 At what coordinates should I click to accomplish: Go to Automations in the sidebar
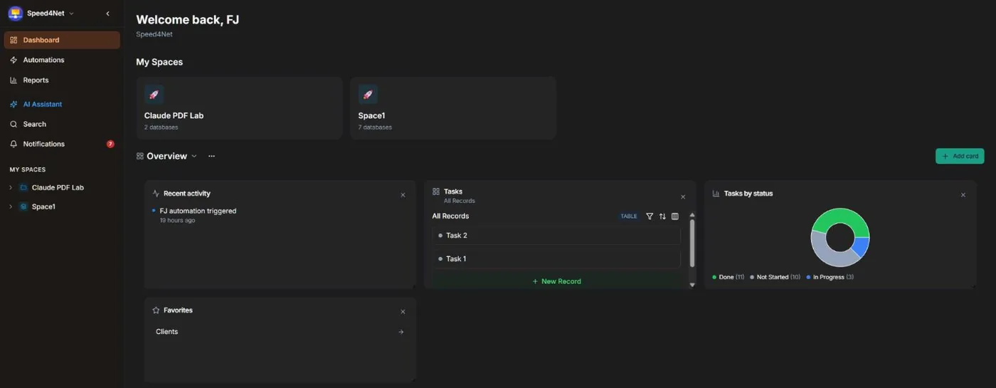pos(62,60)
